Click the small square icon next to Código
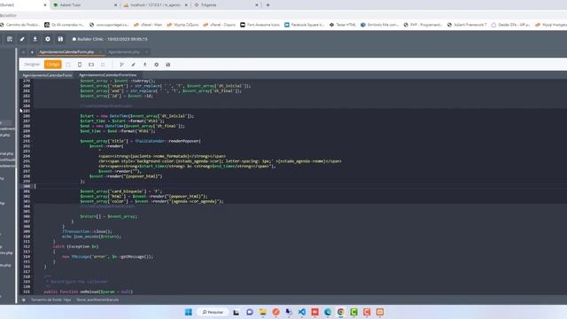 (68, 65)
